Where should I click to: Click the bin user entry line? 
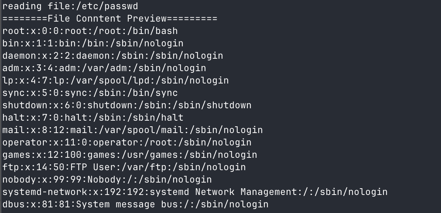(93, 44)
